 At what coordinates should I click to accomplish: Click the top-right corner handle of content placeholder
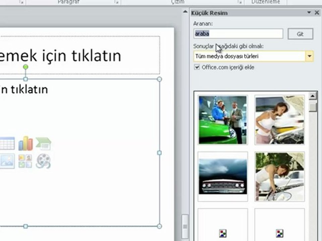pos(159,79)
